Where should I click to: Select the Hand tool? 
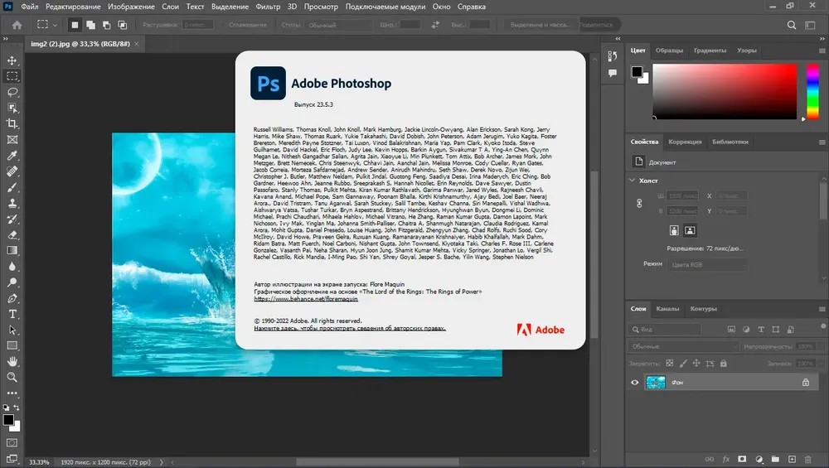(12, 361)
